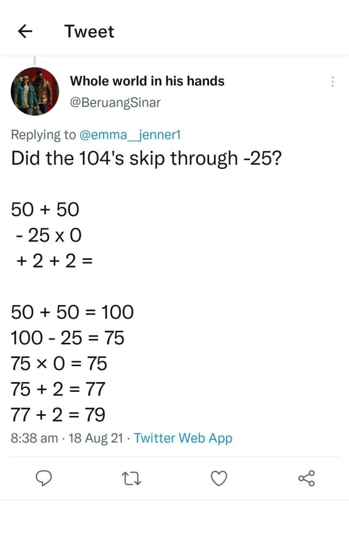Share the tweet using share icon
This screenshot has width=349, height=552.
click(x=307, y=478)
